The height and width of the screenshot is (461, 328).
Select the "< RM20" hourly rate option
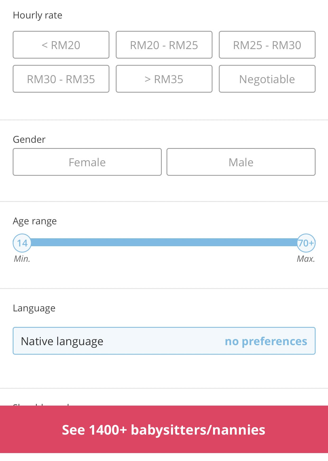61,45
